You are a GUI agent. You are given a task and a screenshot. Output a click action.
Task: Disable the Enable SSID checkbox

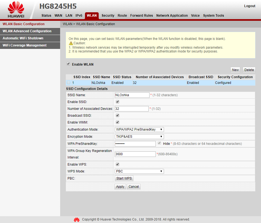click(x=117, y=101)
